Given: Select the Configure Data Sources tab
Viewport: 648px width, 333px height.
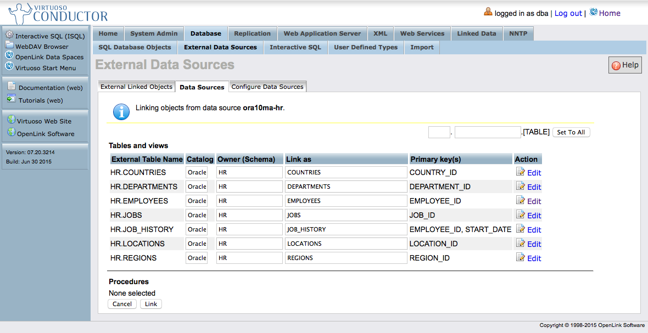Looking at the screenshot, I should [x=267, y=87].
